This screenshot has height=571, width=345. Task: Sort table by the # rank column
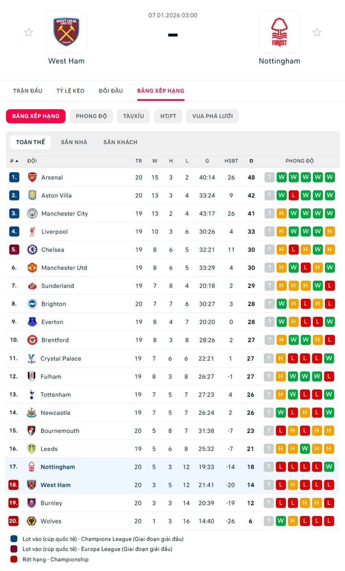tap(14, 161)
